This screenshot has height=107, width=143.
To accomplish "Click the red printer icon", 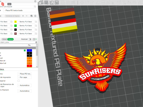I will tap(3, 4).
